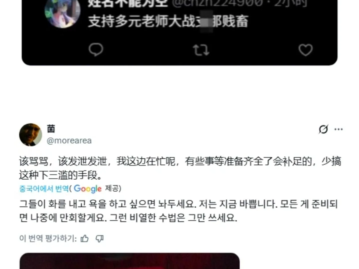Open the @morearea handle link
Viewport: 359px width, 269px height.
tap(69, 140)
